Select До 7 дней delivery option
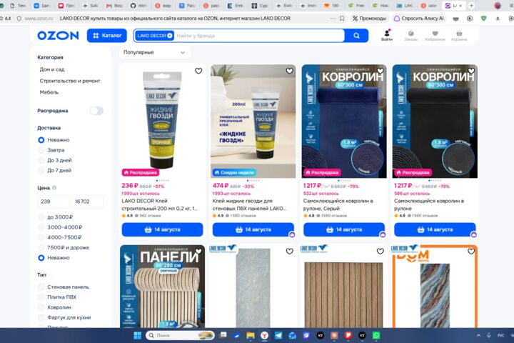 [x=41, y=170]
